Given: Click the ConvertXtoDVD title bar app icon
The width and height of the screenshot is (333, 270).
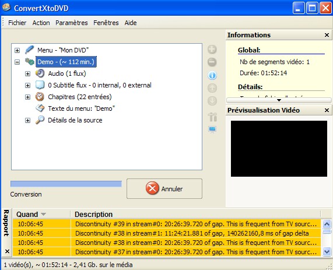Looking at the screenshot, I should (x=6, y=8).
